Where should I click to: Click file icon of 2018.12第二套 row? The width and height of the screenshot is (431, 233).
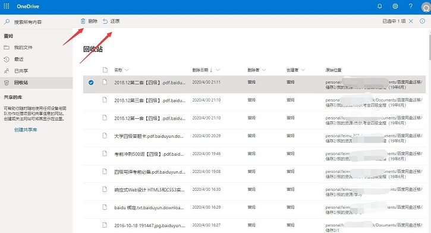click(x=105, y=82)
